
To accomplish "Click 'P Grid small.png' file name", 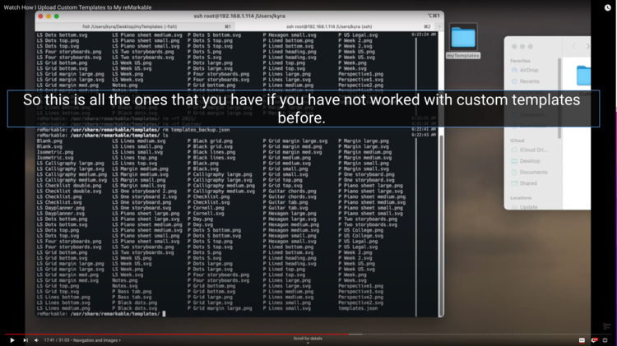I will click(285, 168).
